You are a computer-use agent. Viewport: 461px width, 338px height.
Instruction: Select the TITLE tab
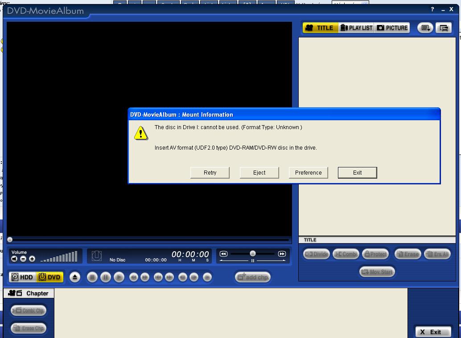click(320, 28)
